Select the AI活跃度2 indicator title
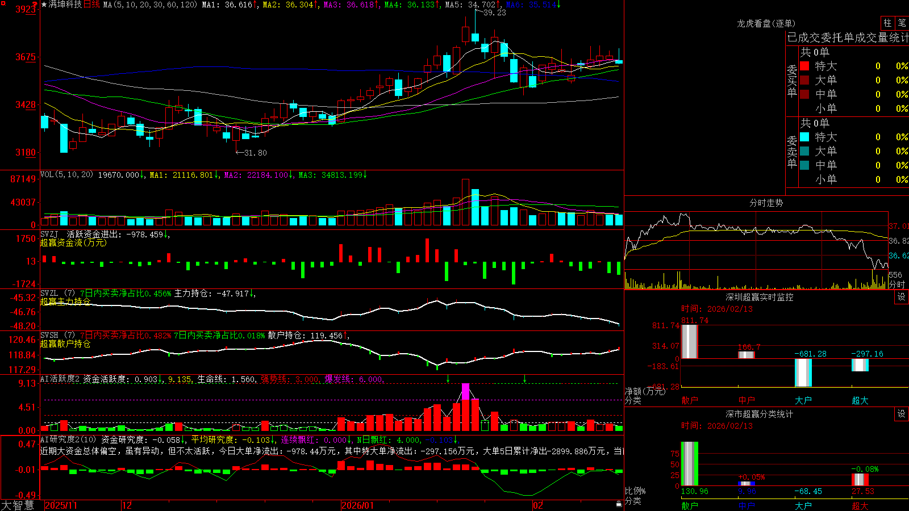 [60, 379]
